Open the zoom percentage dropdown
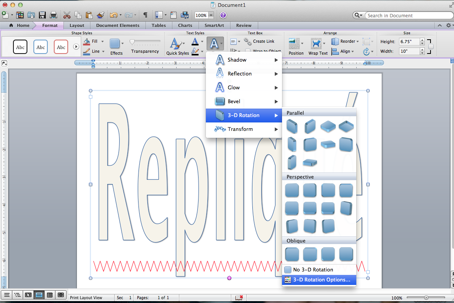Screen dimensions: 454x303 (x=211, y=15)
